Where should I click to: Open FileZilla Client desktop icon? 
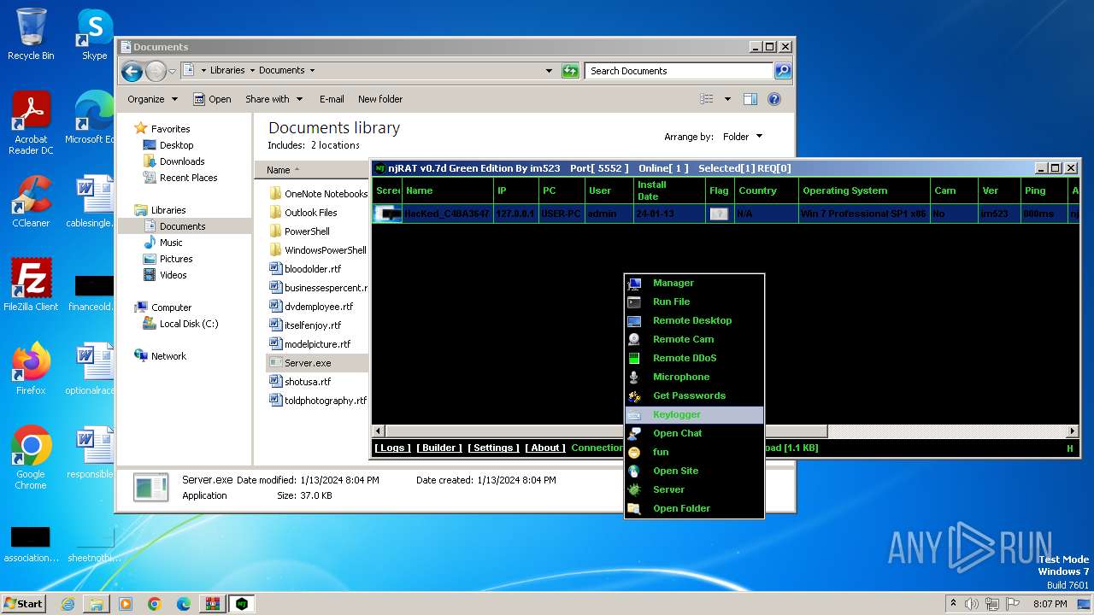(31, 285)
